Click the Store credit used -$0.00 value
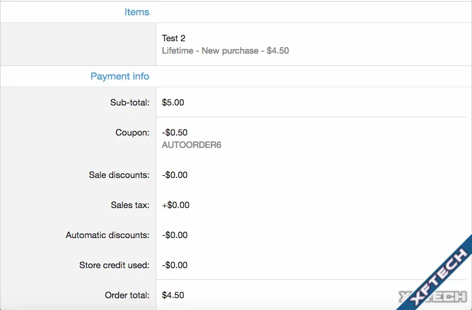472x310 pixels. [175, 265]
